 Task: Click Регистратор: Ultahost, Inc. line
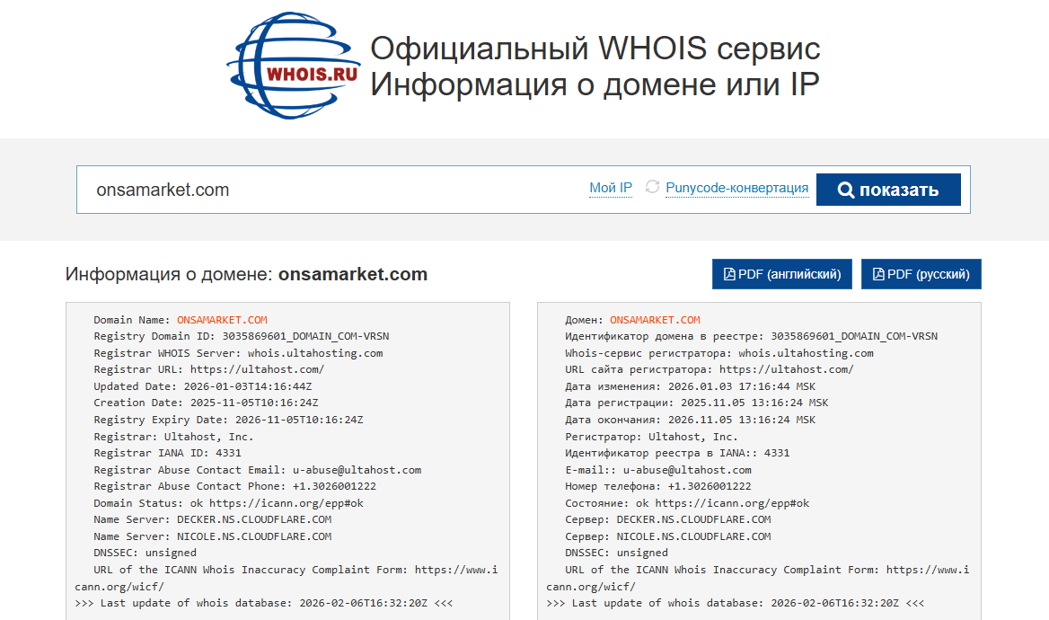[651, 437]
